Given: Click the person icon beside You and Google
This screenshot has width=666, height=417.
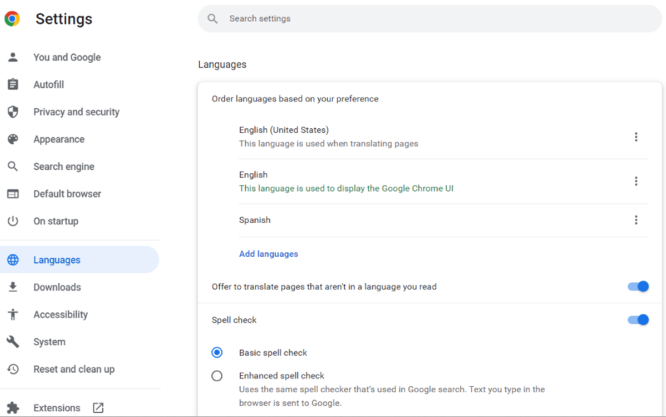Looking at the screenshot, I should 13,57.
